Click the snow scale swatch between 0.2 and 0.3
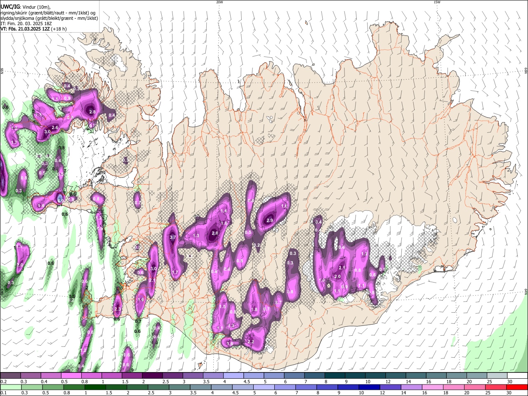Image resolution: width=528 pixels, height=396 pixels. tap(10, 375)
